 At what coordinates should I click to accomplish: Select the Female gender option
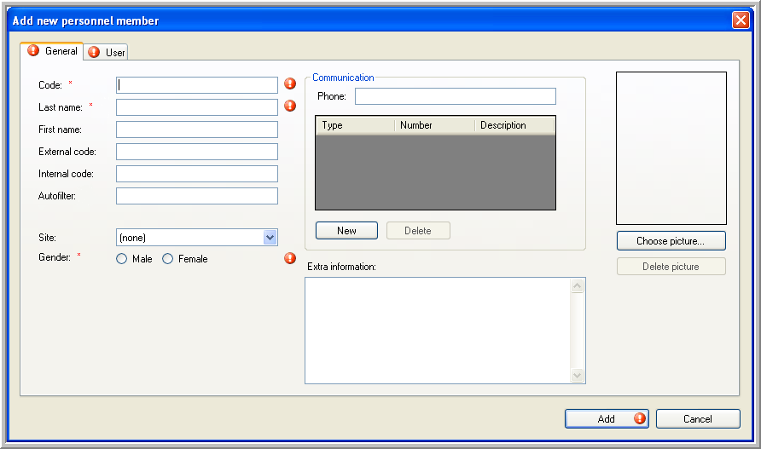[x=168, y=259]
